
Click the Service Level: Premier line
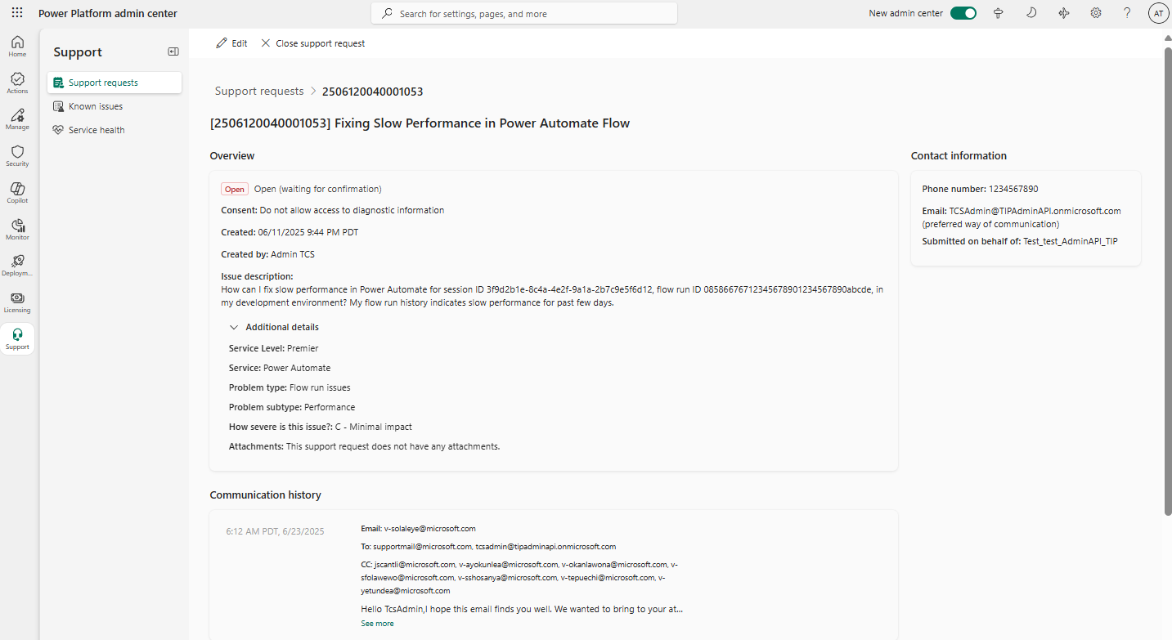pos(273,348)
